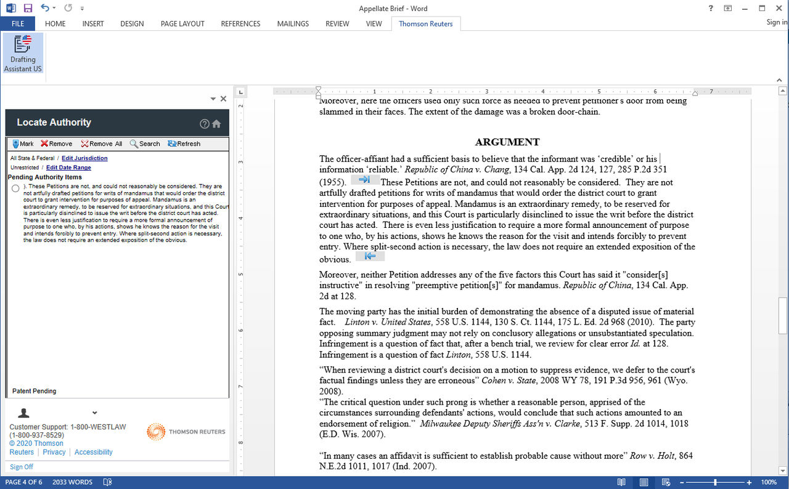This screenshot has width=789, height=489.
Task: Open the REFERENCES ribbon tab
Action: click(240, 23)
